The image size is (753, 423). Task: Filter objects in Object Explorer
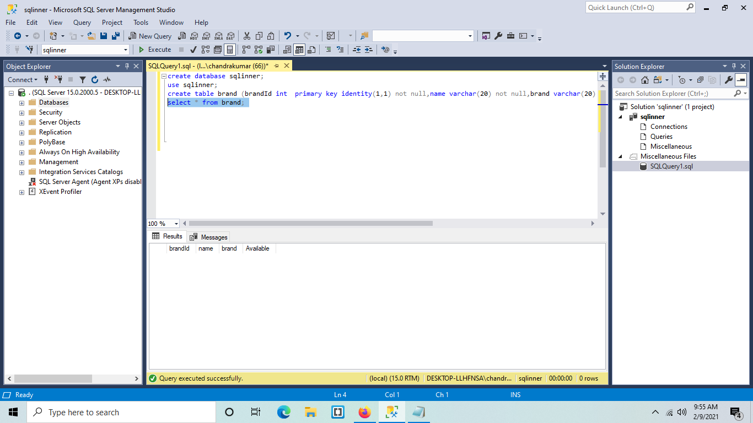83,80
